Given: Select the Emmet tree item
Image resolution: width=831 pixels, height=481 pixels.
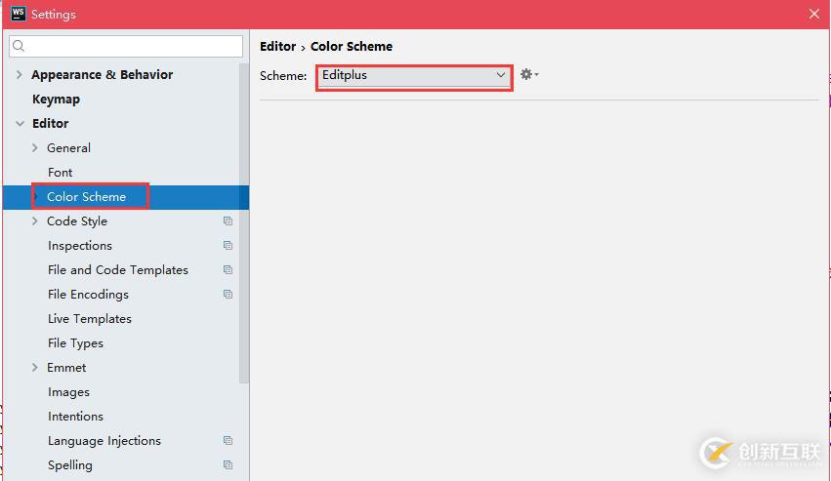Looking at the screenshot, I should (66, 367).
